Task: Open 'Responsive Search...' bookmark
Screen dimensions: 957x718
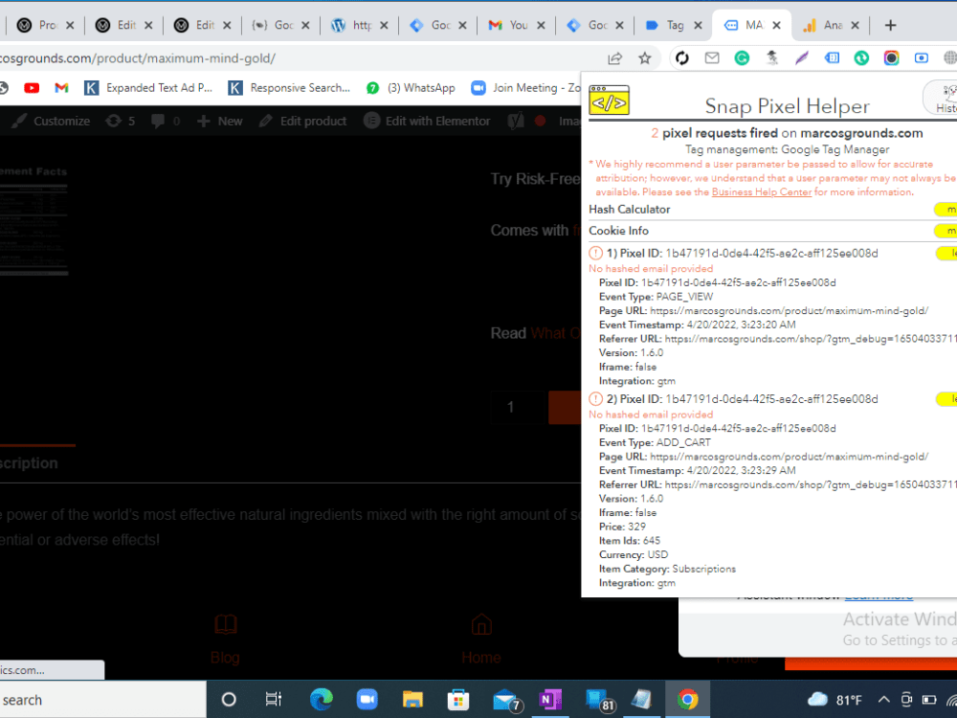Action: pos(289,88)
